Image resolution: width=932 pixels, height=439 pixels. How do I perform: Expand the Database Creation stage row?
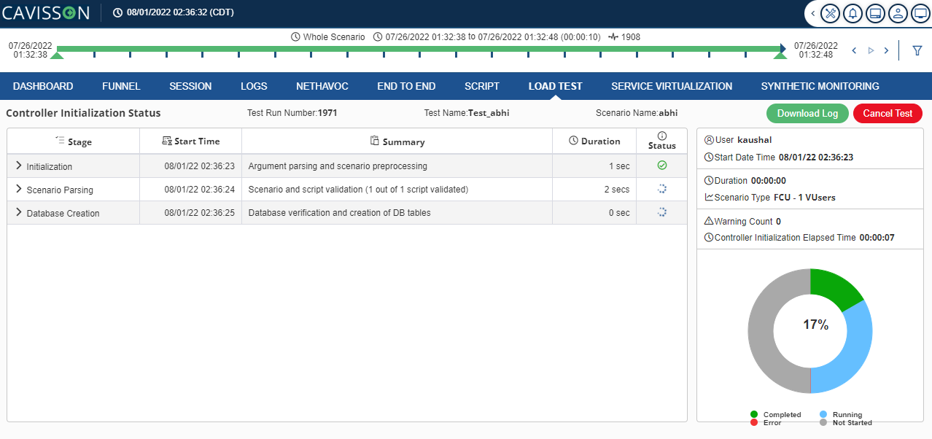click(x=19, y=213)
